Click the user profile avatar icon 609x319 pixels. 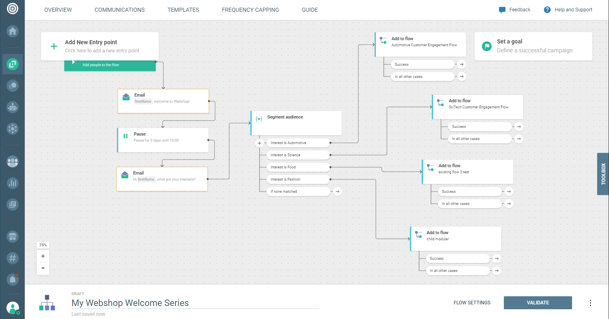pyautogui.click(x=13, y=308)
